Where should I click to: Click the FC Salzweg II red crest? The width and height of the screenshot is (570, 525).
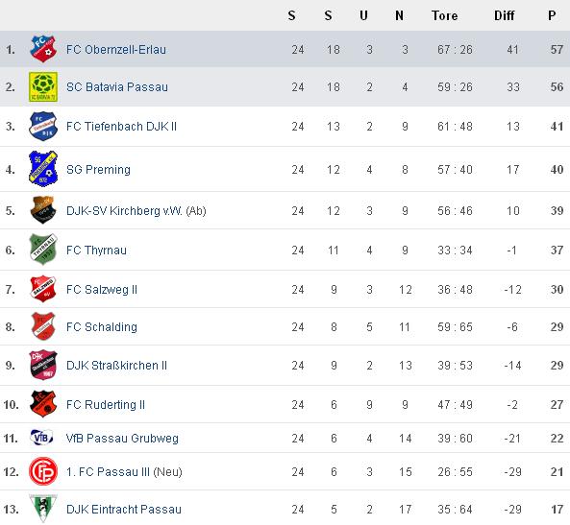coord(43,289)
